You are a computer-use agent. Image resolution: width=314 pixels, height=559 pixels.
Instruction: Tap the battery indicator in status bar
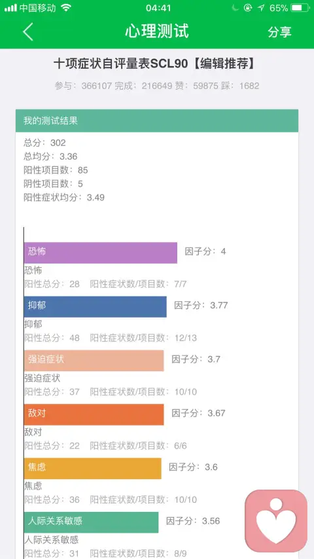[300, 8]
